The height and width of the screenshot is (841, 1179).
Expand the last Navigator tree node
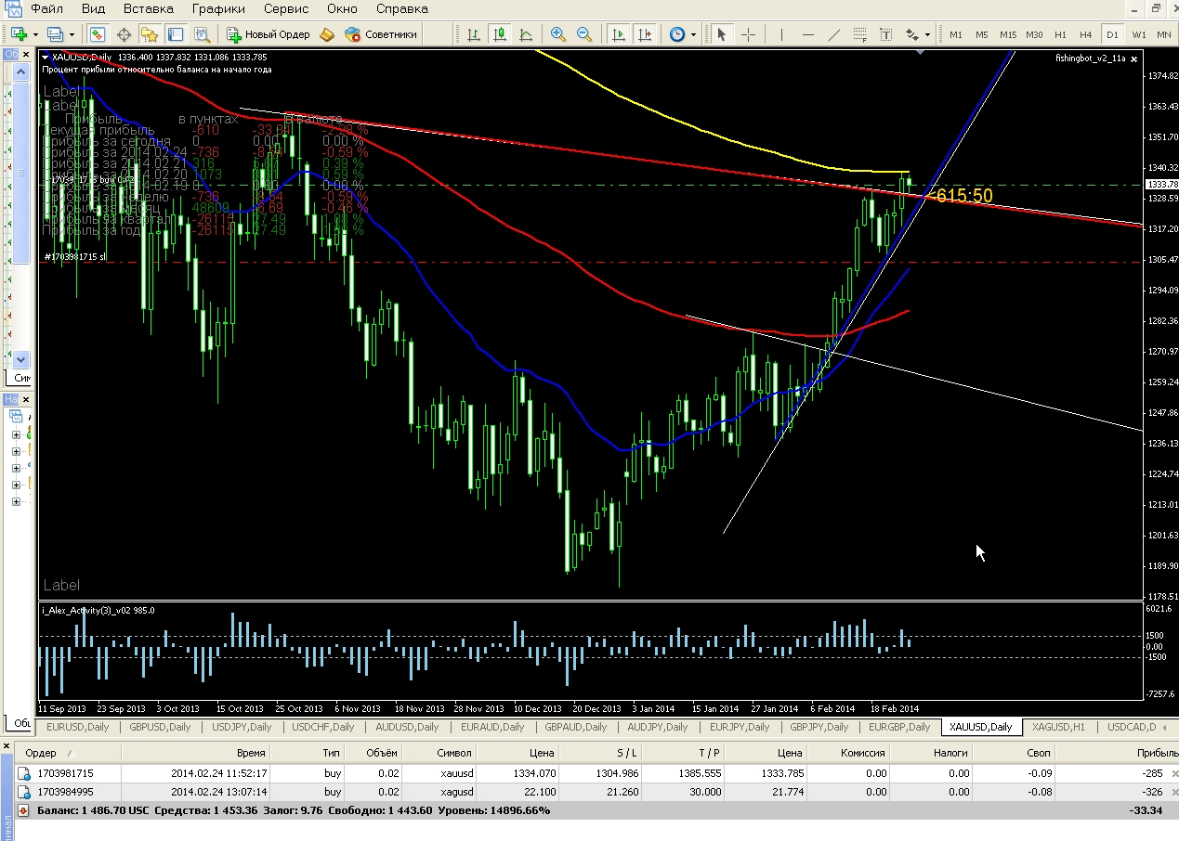(16, 501)
